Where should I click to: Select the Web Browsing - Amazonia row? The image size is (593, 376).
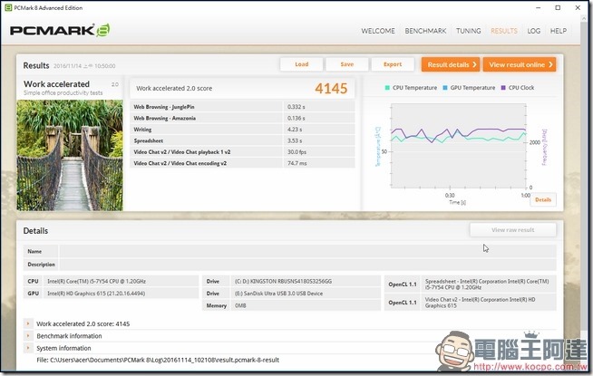(242, 119)
